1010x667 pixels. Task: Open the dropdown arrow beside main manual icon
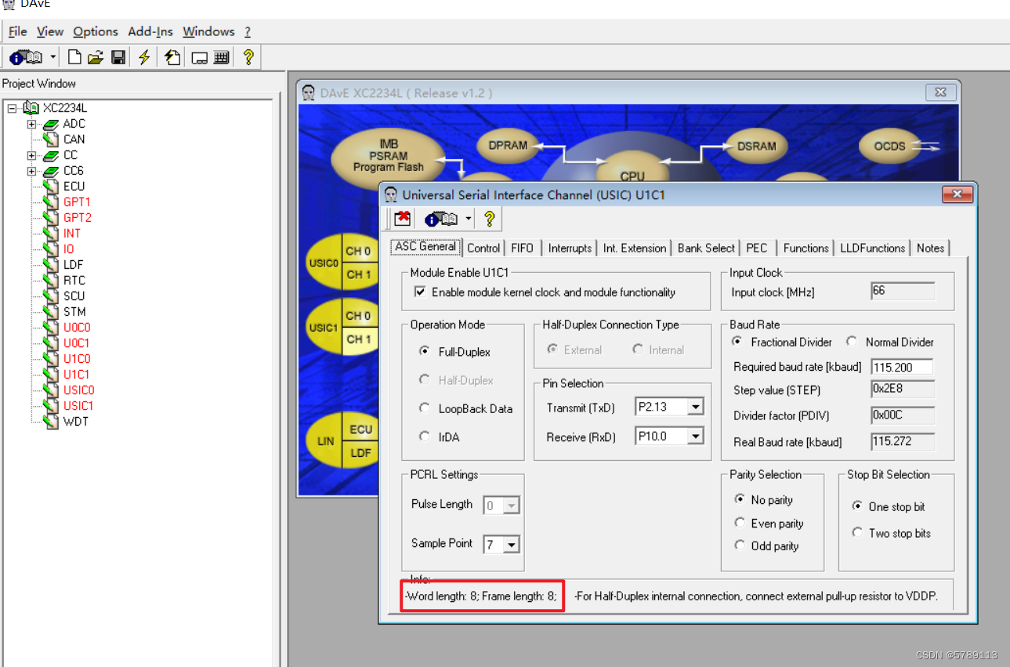click(x=53, y=57)
